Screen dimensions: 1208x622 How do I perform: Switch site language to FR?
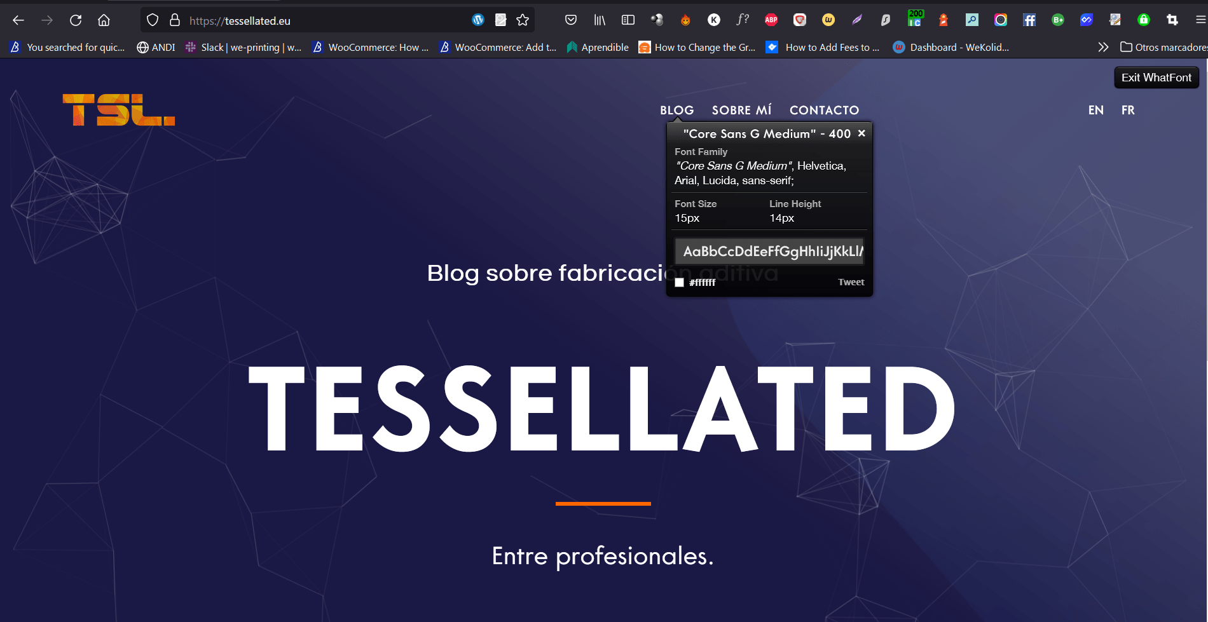click(1128, 110)
